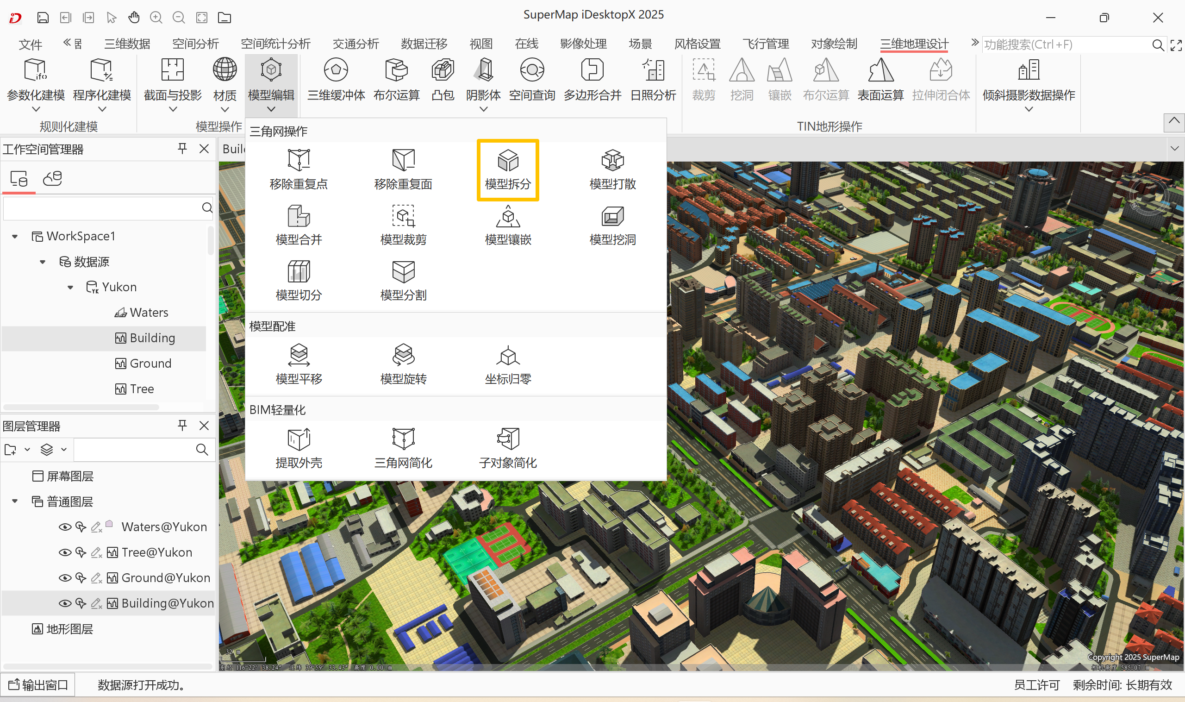Image resolution: width=1185 pixels, height=702 pixels.
Task: Select the 提取外壳 tool
Action: [299, 448]
